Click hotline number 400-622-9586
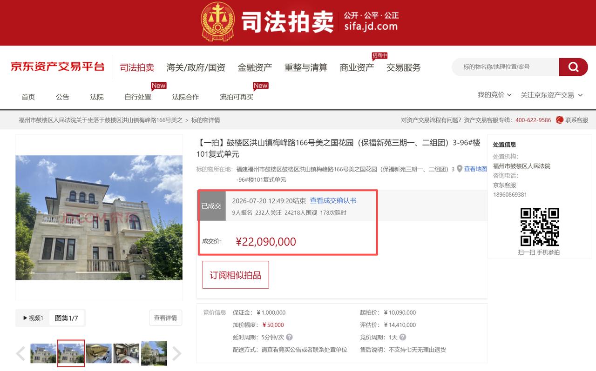Screen dimensions: 596x371 (x=533, y=120)
